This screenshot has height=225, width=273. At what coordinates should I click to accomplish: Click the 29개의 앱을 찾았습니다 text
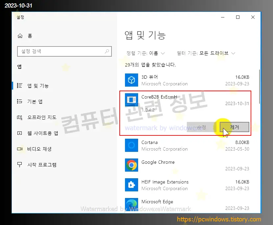point(150,65)
